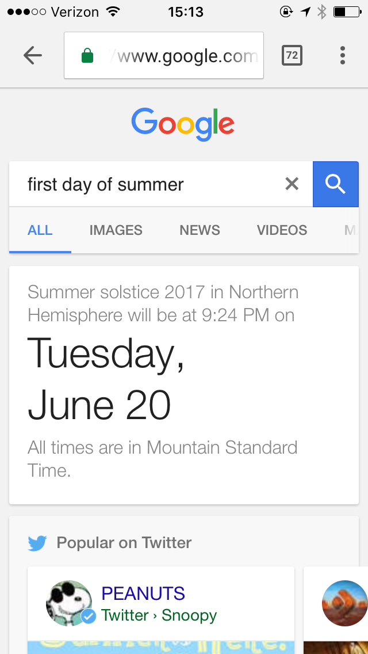Select the ALL results tab

[x=40, y=230]
